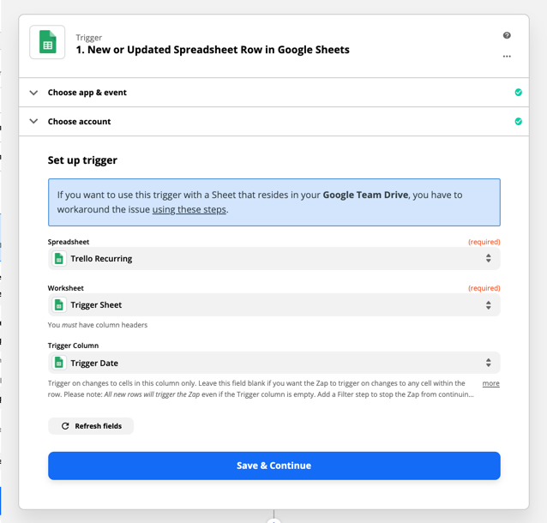The height and width of the screenshot is (523, 547).
Task: Click the 'Spreadsheet' field label
Action: 69,242
